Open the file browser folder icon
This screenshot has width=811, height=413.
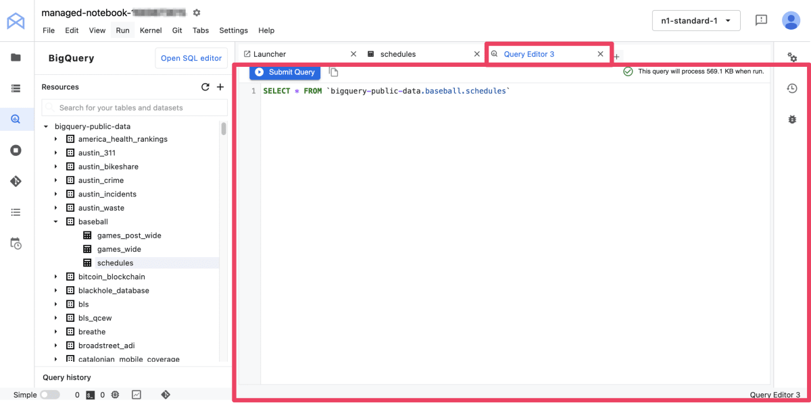coord(16,57)
